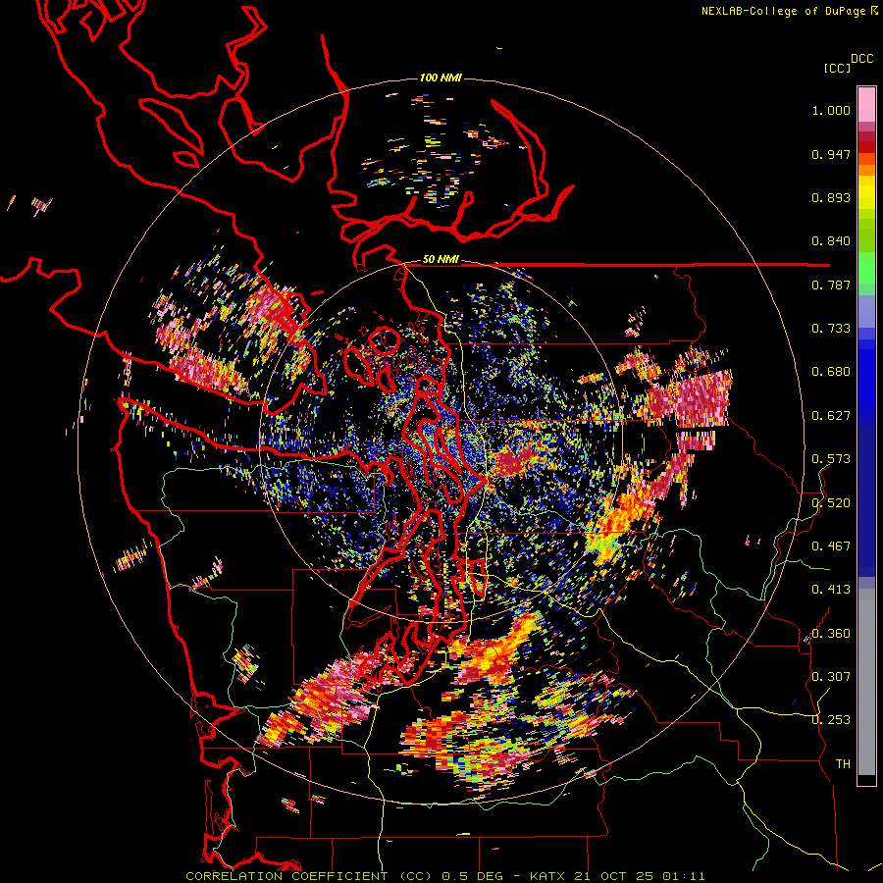Select the 0.680 scale value
This screenshot has width=883, height=883.
tap(831, 372)
